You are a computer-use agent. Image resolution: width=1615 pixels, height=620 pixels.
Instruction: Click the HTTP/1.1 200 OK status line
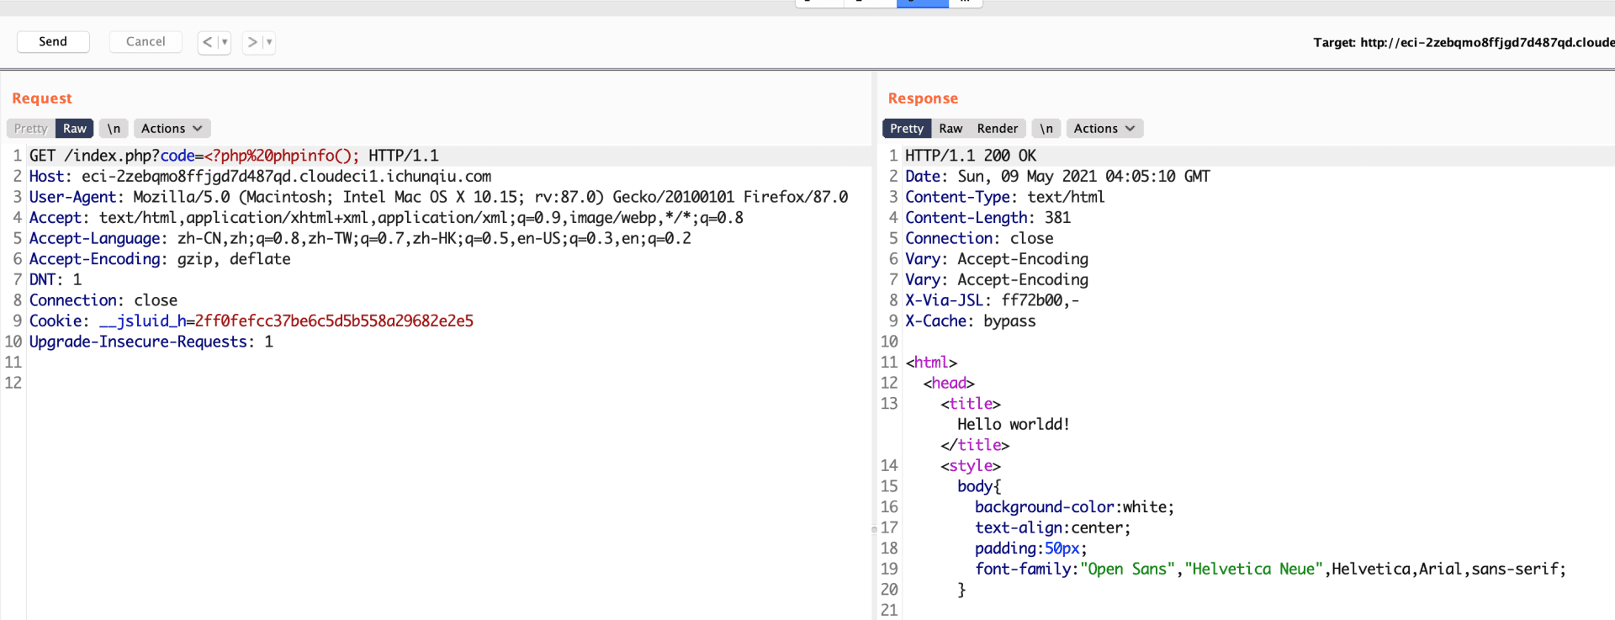point(971,156)
